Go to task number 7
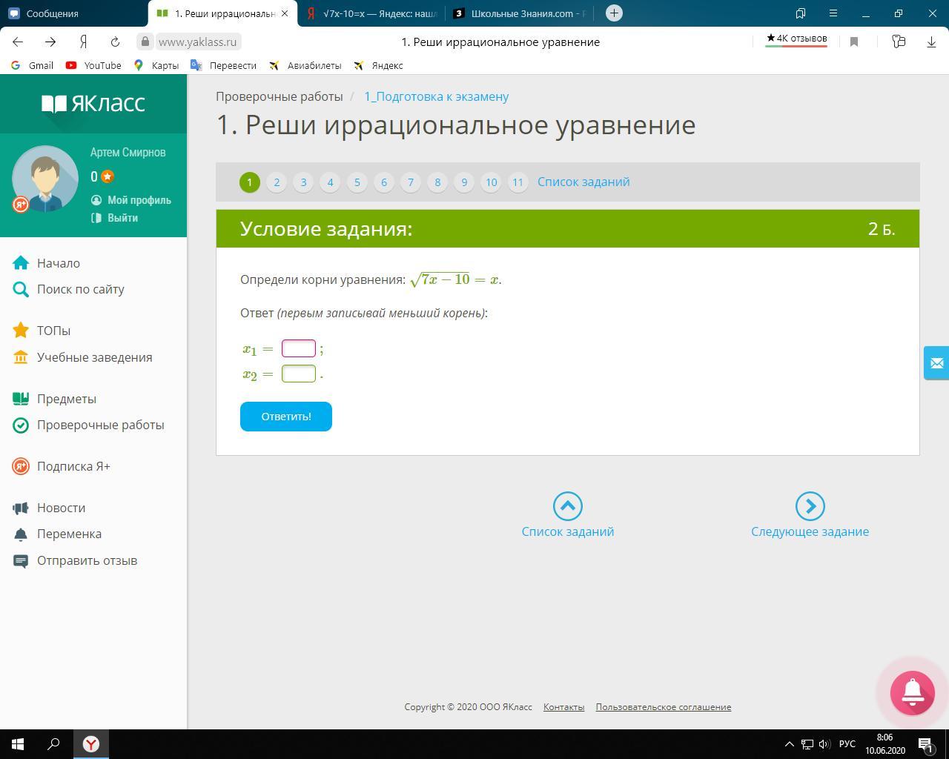 (x=410, y=182)
